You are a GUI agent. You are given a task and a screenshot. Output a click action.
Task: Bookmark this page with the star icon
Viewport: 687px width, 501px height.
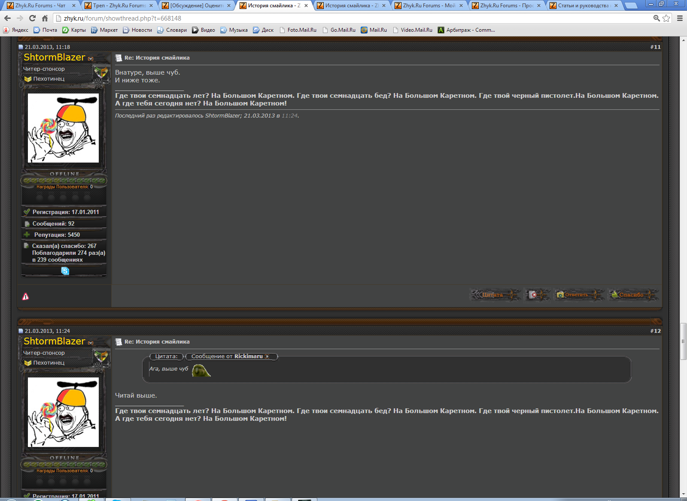[666, 18]
